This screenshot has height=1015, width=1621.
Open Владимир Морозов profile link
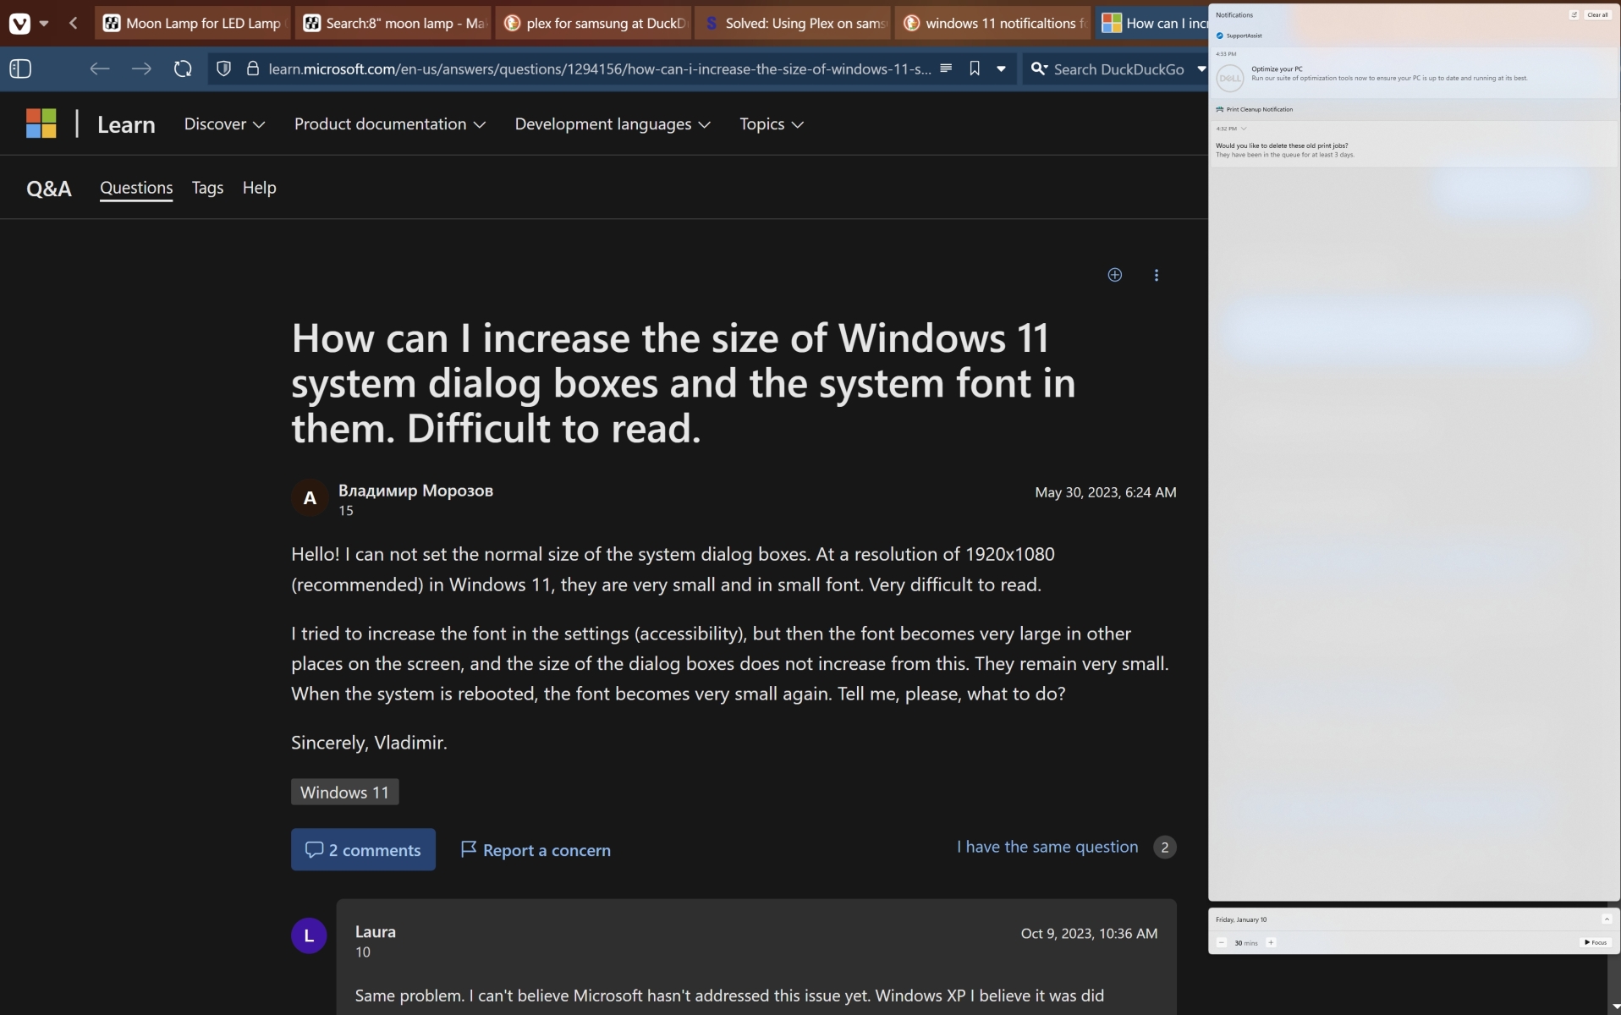coord(415,491)
